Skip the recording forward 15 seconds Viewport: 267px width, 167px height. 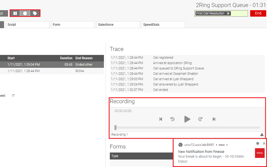200,119
